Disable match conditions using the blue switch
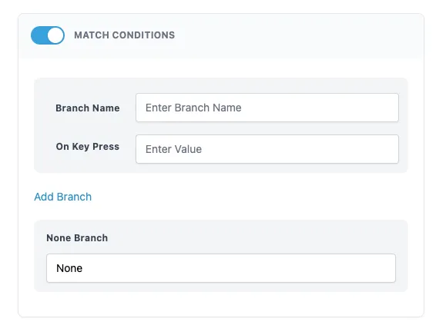Screen dimensions: 439x325 pos(48,35)
